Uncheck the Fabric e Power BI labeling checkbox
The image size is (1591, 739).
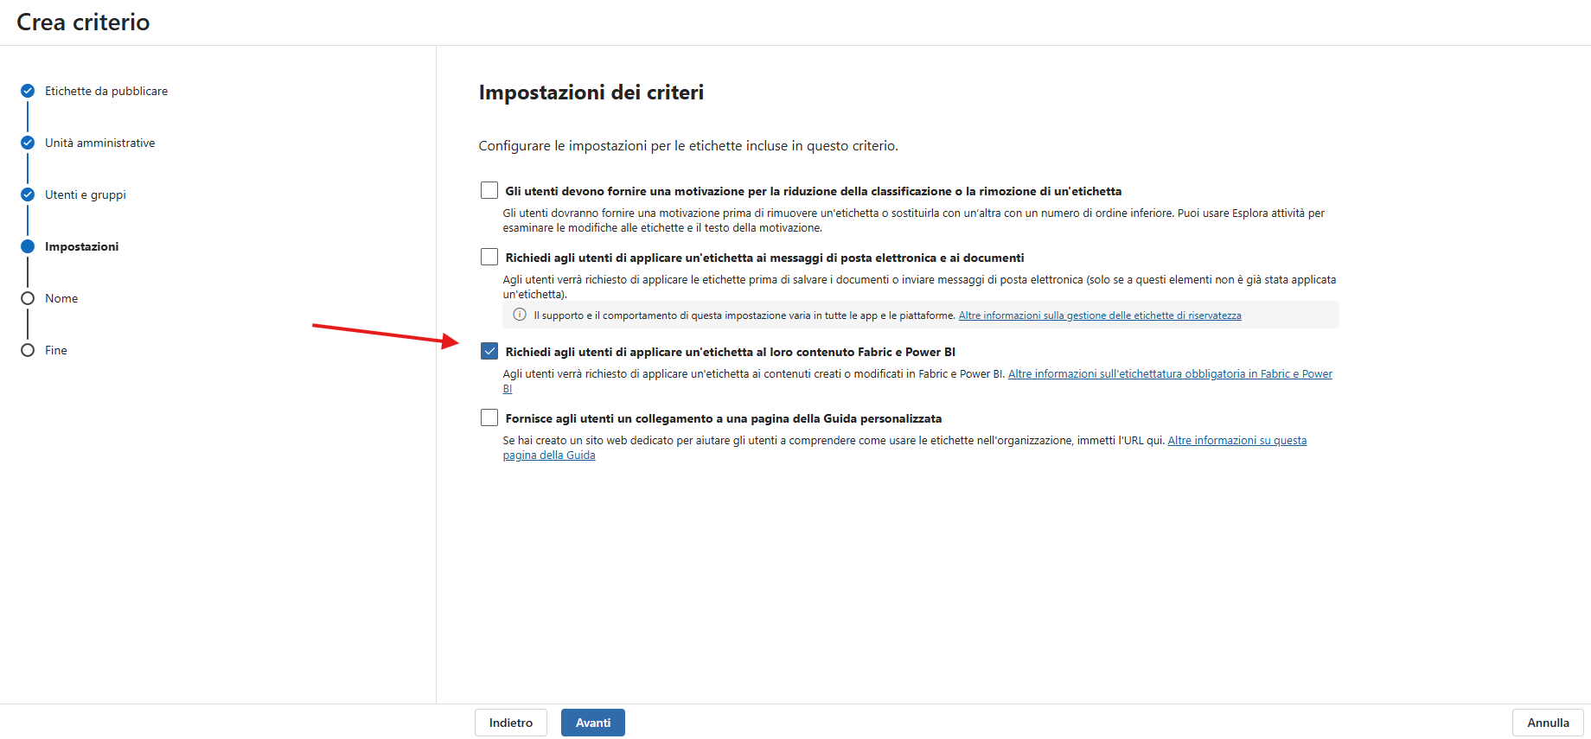point(489,351)
